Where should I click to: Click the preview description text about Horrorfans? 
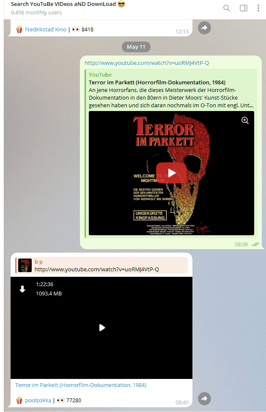(x=171, y=97)
